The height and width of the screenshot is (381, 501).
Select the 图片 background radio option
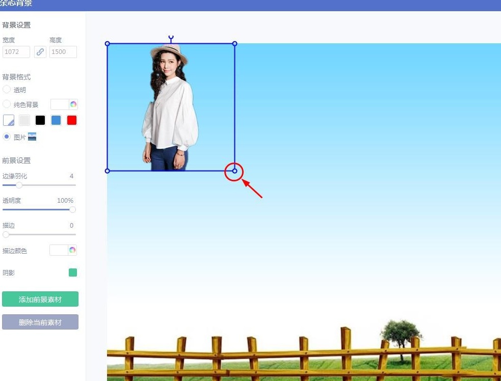[7, 137]
